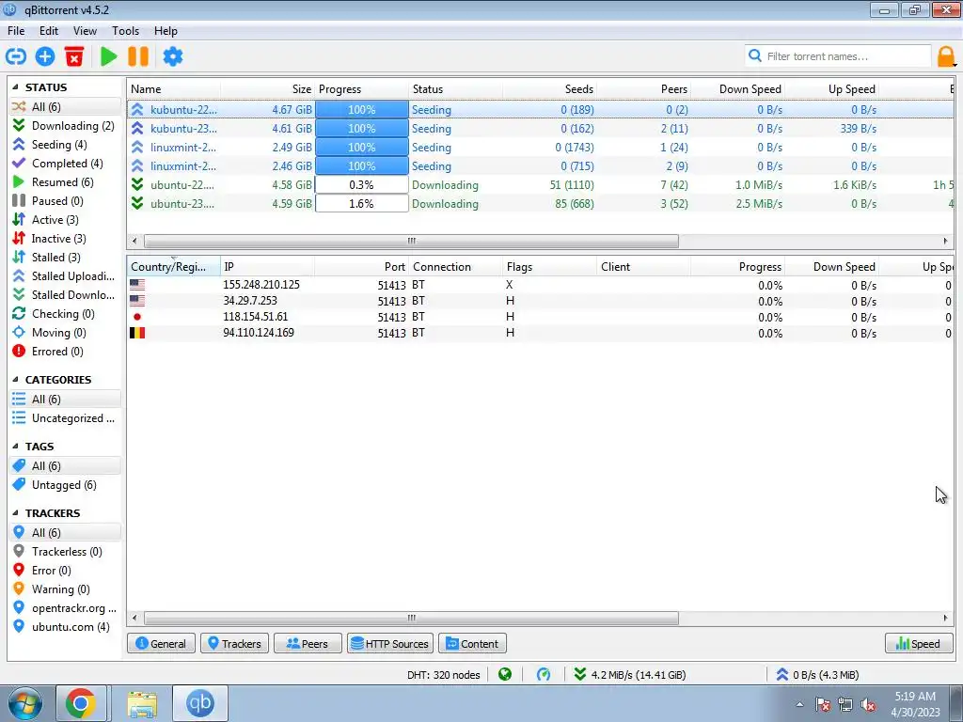Click the orange Pause toolbar icon
Screen dimensions: 963x722
pos(138,56)
